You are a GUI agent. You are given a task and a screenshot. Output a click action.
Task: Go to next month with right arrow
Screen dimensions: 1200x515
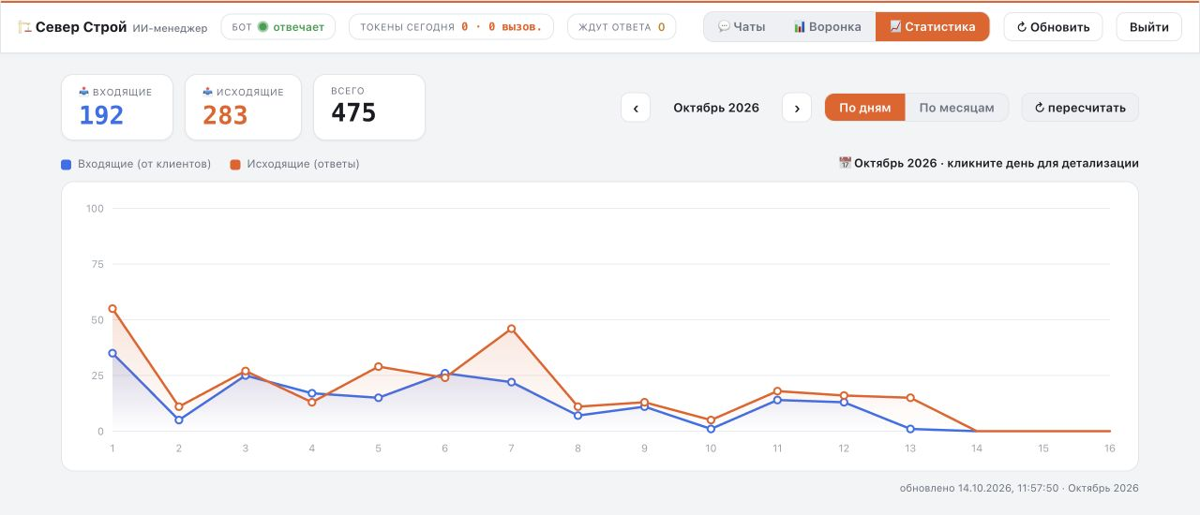tap(797, 108)
